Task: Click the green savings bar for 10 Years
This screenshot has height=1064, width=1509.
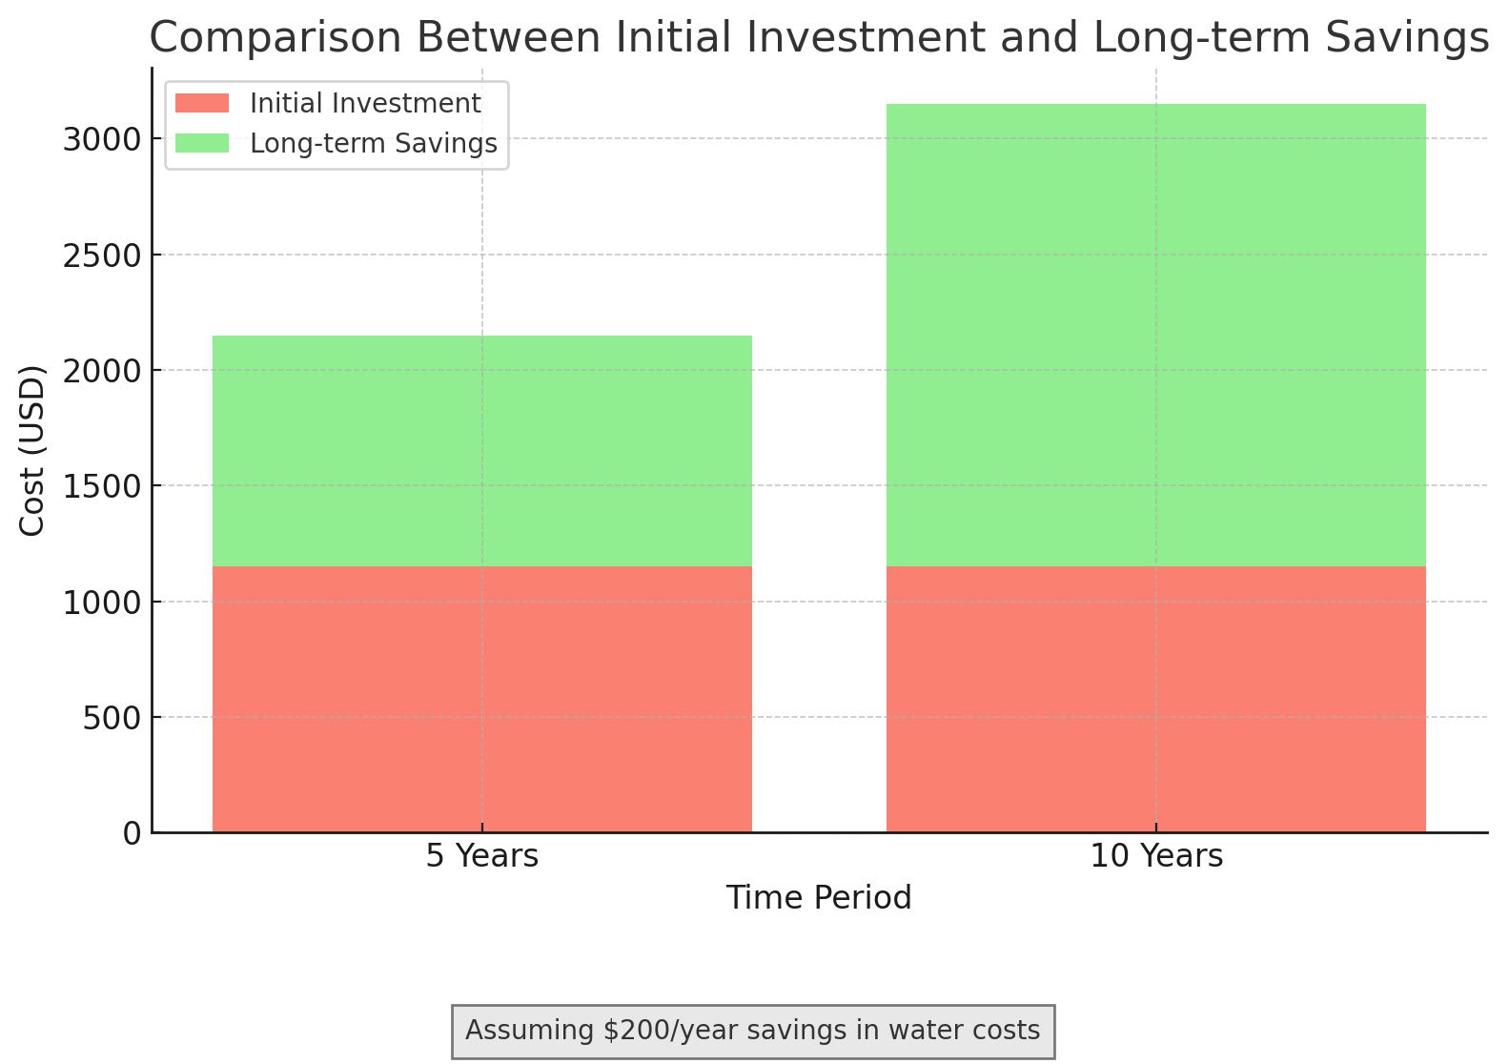Action: (1155, 335)
